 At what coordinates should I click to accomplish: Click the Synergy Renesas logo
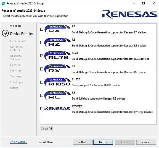click(x=57, y=108)
